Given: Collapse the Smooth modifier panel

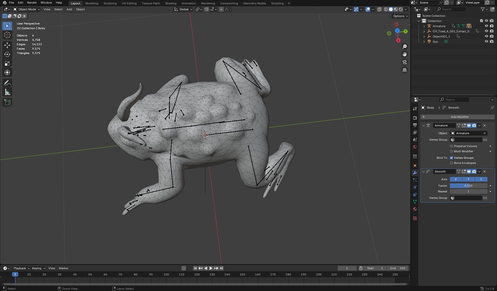Looking at the screenshot, I should pyautogui.click(x=423, y=171).
